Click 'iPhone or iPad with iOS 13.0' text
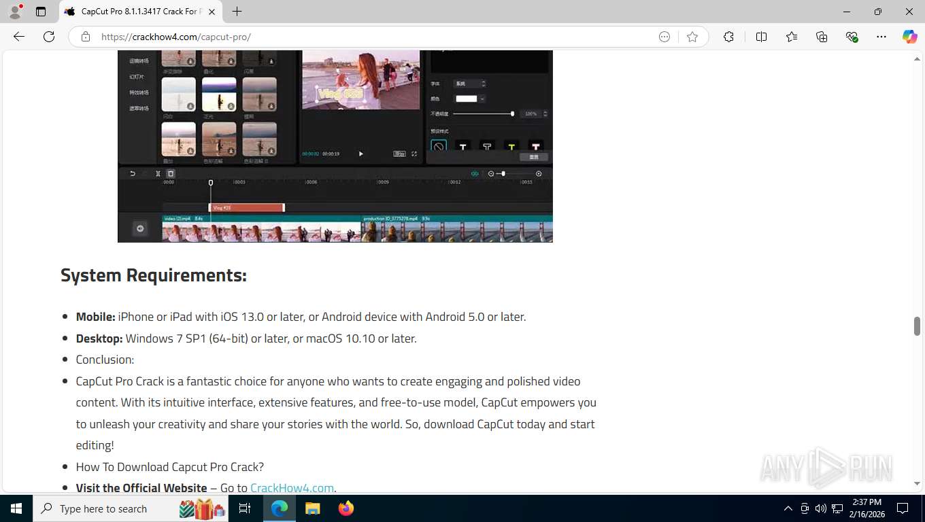This screenshot has height=522, width=925. (191, 317)
